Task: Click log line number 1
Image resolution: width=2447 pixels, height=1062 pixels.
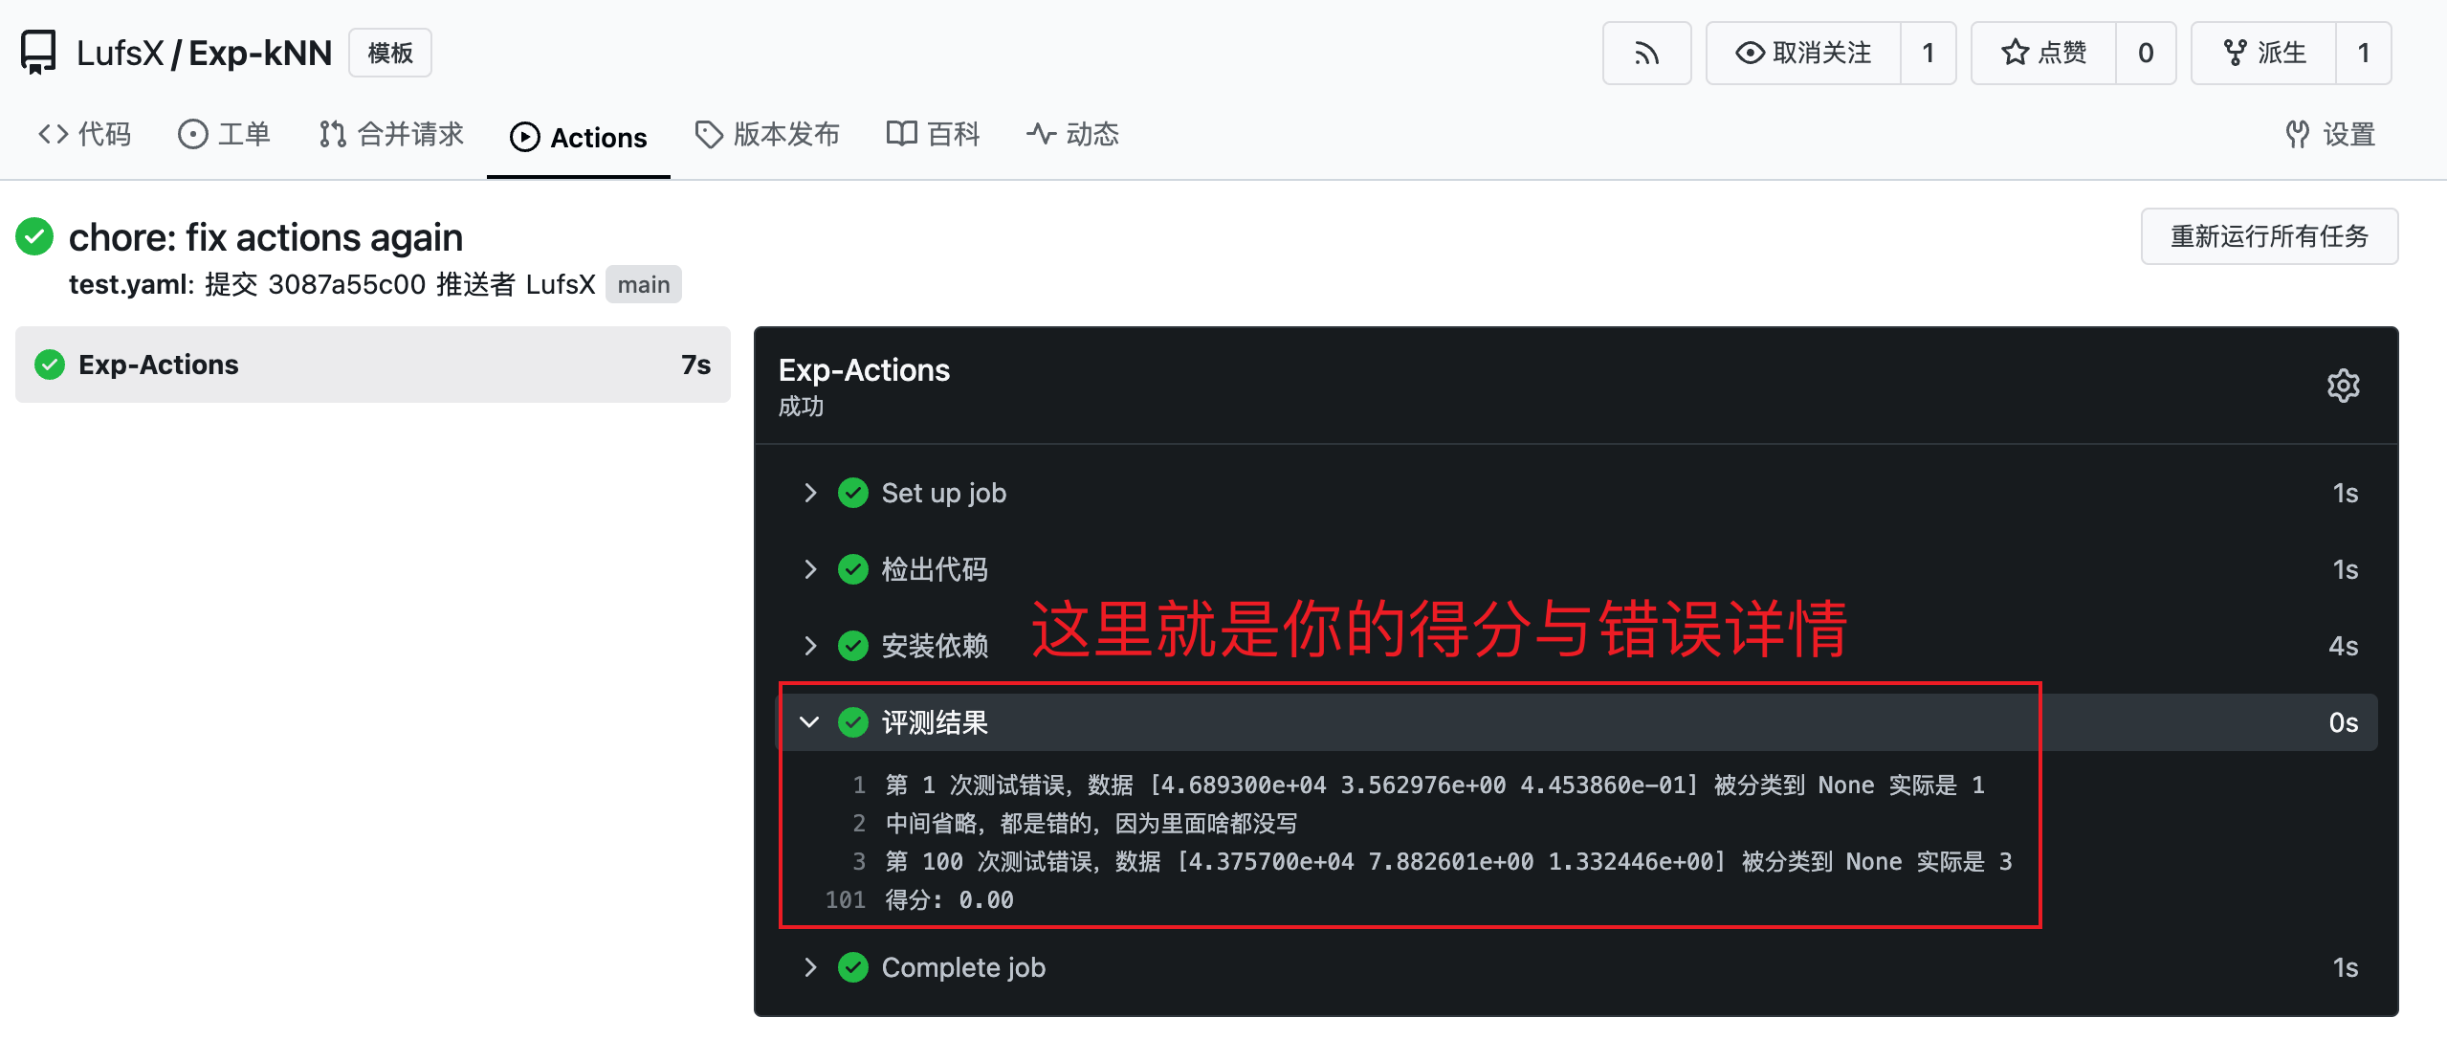Action: [x=859, y=785]
